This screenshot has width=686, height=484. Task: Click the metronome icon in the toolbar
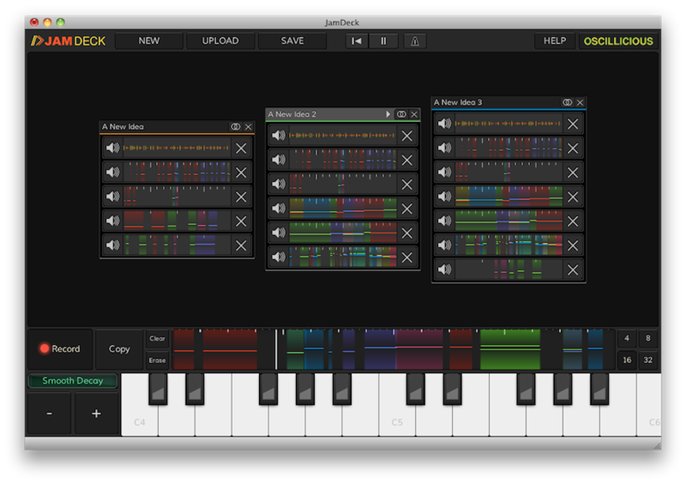click(x=414, y=41)
